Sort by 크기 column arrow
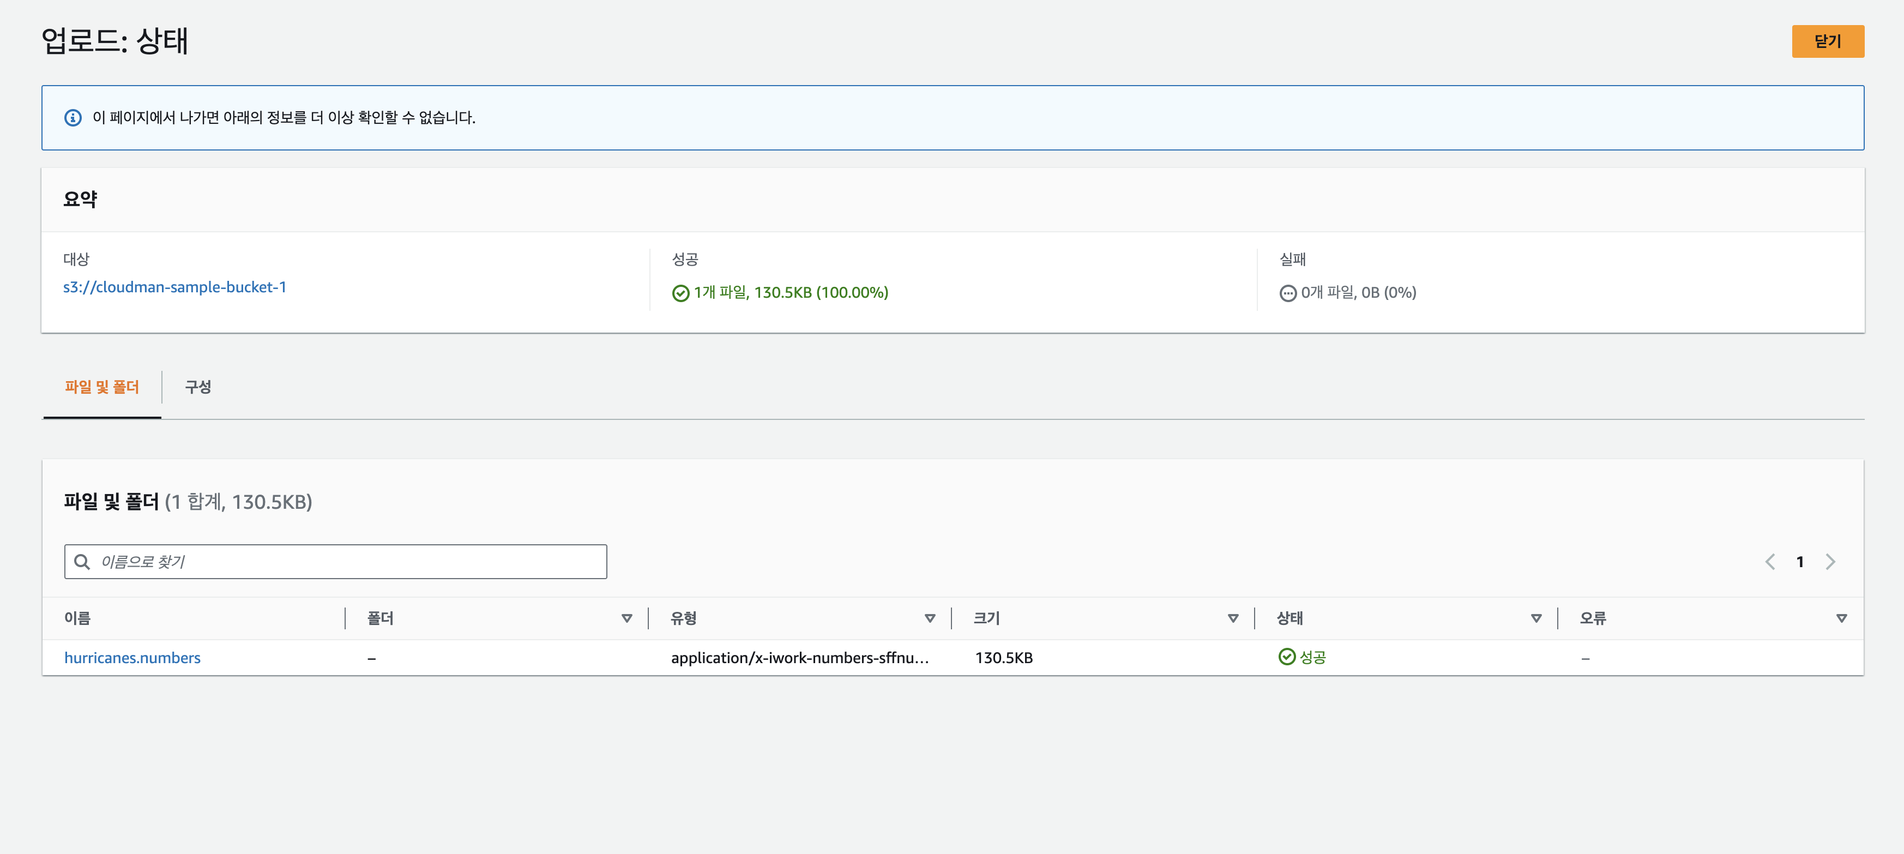Screen dimensions: 1904x854 (1232, 618)
